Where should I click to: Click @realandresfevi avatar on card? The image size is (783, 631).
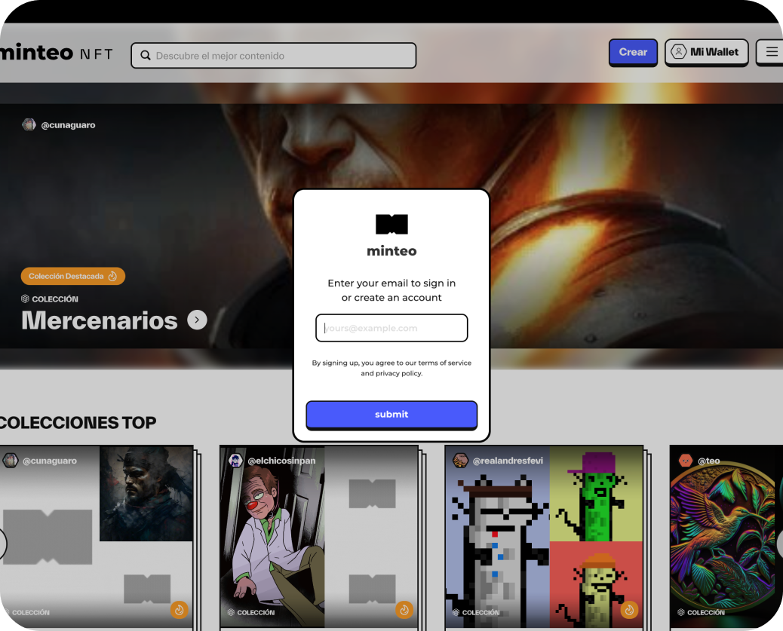point(460,461)
